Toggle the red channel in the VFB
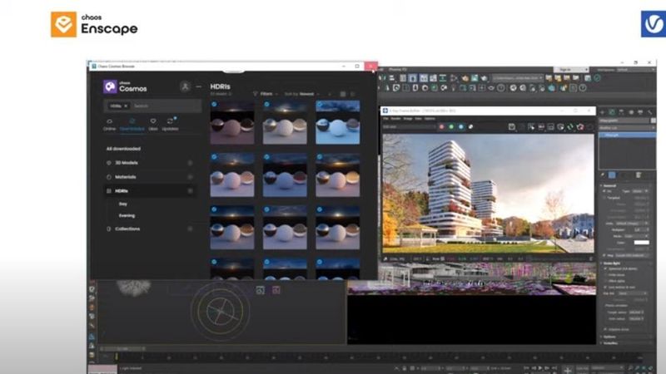 coord(441,127)
